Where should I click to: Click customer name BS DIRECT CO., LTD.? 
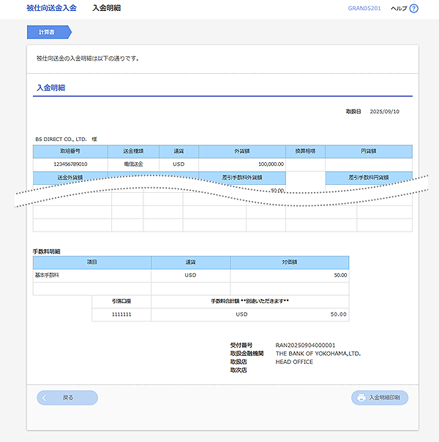point(61,140)
